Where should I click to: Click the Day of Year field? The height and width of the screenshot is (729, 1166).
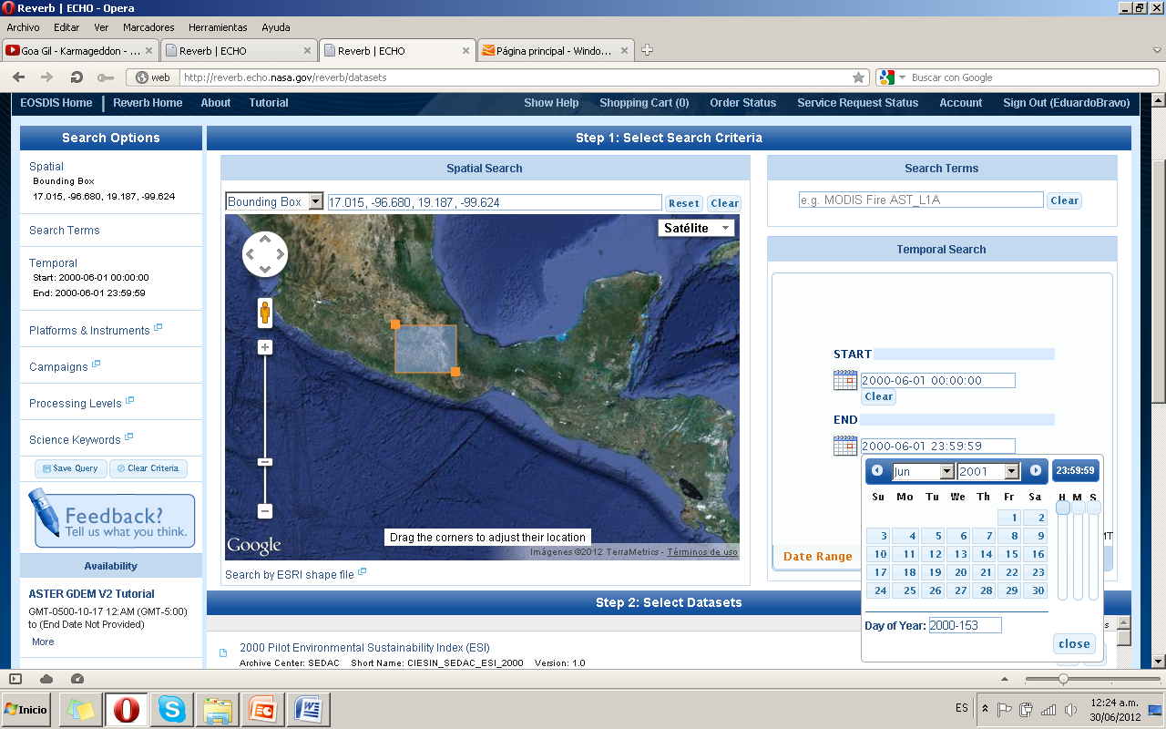(965, 625)
